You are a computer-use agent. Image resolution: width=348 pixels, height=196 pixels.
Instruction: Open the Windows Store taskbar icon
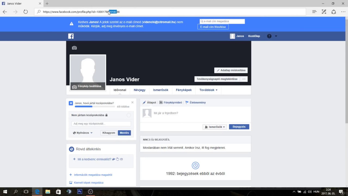click(58, 192)
